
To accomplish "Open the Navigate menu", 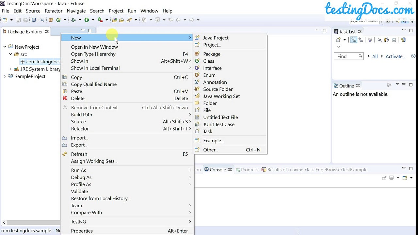I will pos(76,11).
